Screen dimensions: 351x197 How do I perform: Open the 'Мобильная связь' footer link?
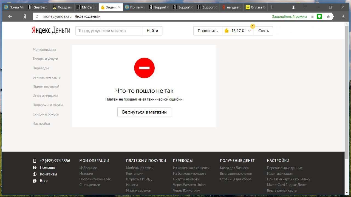140,168
